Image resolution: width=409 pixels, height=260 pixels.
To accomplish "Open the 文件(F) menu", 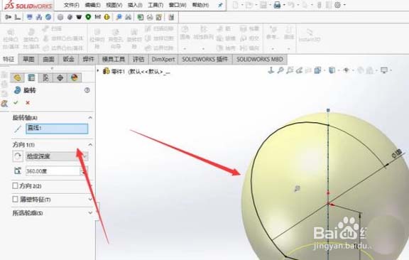I will click(x=72, y=5).
